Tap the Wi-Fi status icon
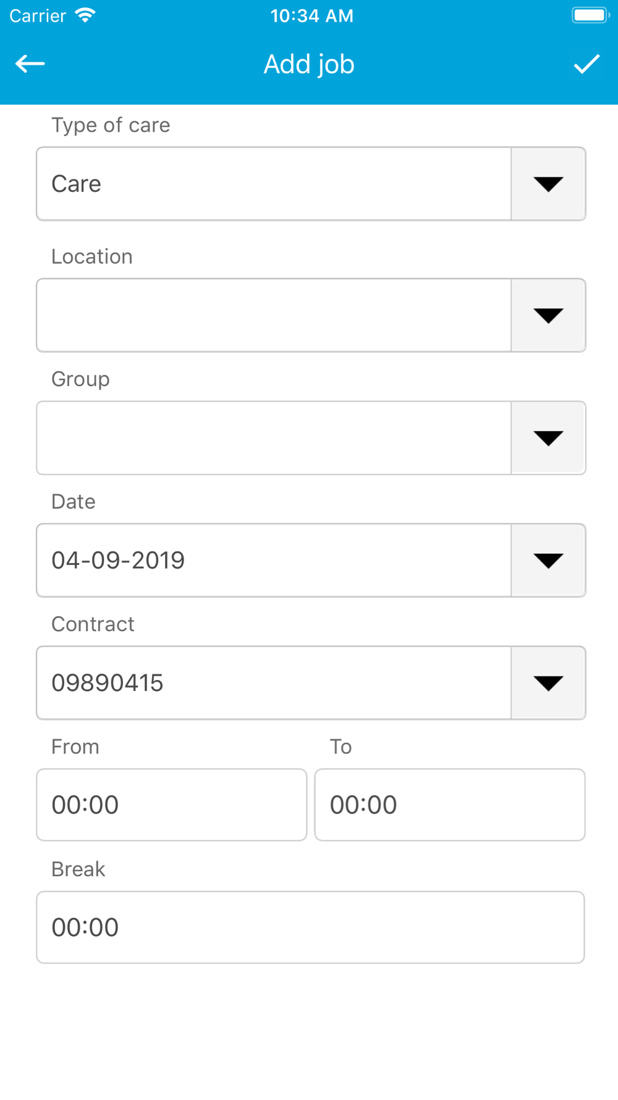618x1100 pixels. click(85, 15)
